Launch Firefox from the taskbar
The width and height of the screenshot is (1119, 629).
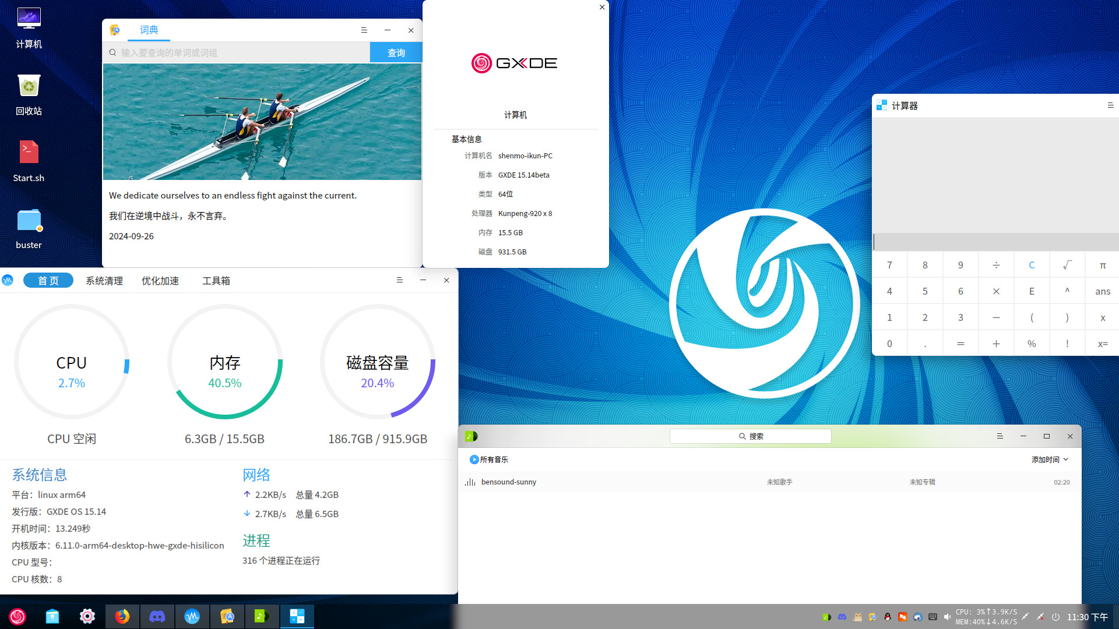(x=122, y=616)
